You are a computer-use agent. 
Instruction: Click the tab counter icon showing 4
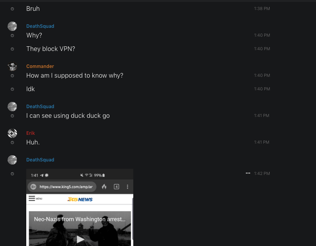pos(116,187)
